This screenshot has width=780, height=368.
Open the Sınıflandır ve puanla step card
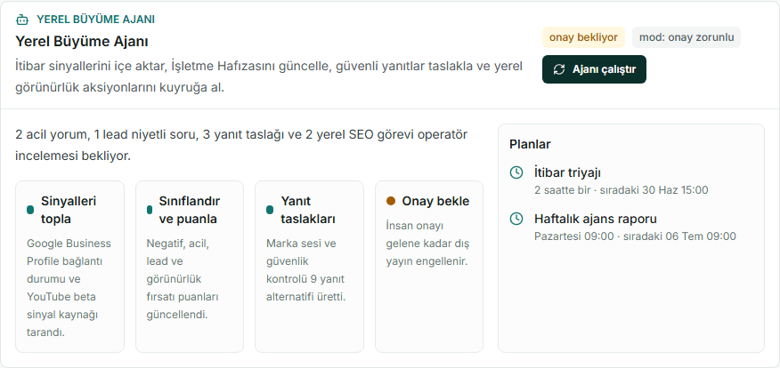click(190, 267)
